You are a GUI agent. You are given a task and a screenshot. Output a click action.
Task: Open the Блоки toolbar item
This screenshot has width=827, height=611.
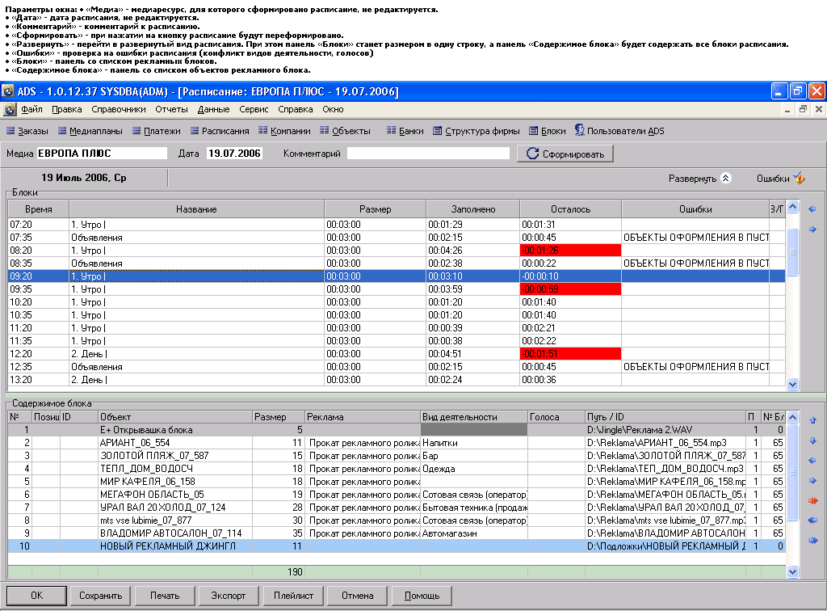[x=548, y=131]
